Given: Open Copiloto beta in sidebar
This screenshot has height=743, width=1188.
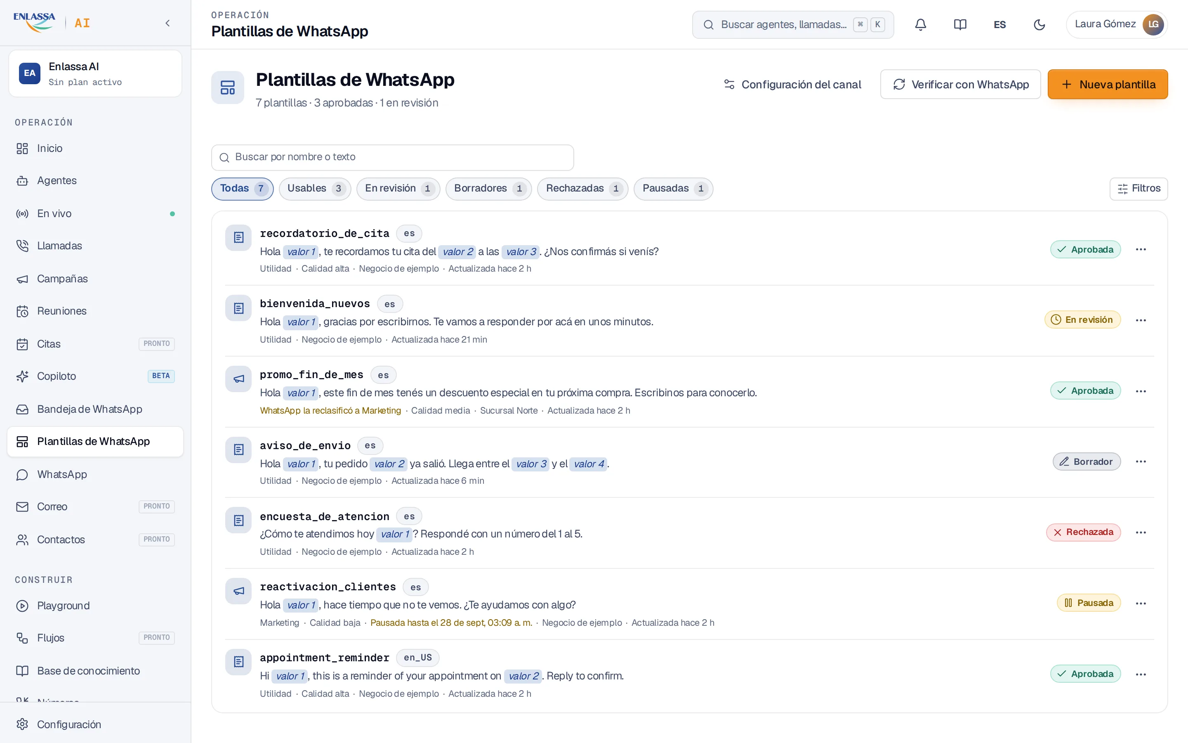Looking at the screenshot, I should [x=95, y=376].
